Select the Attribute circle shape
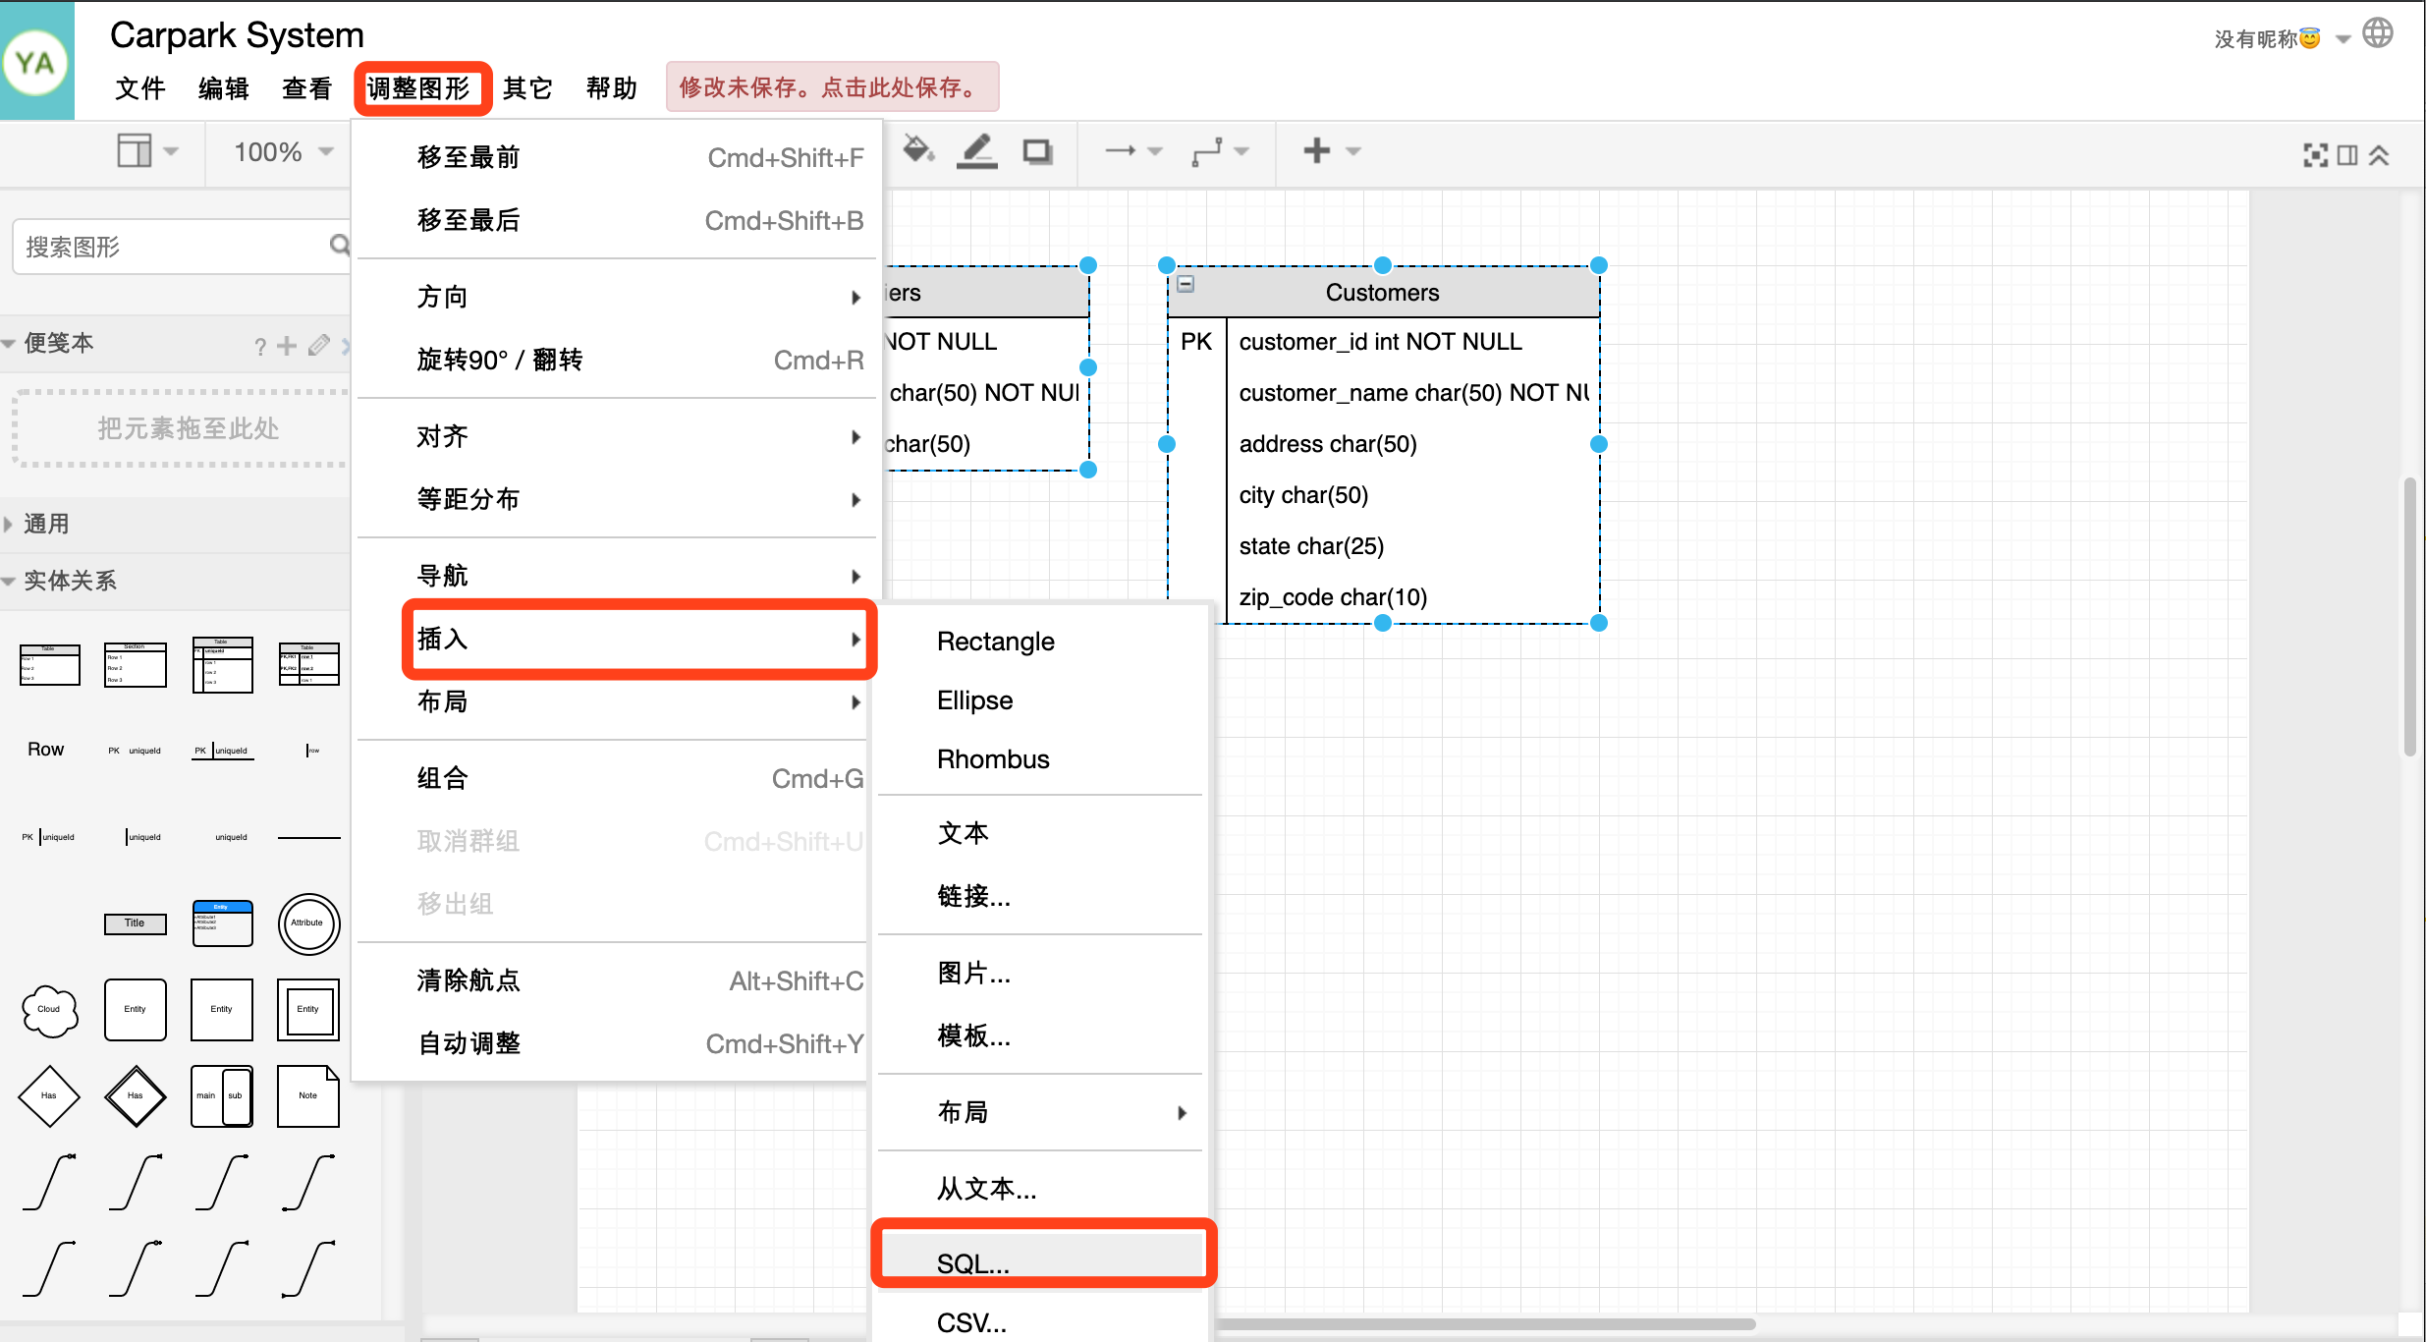 (x=308, y=923)
